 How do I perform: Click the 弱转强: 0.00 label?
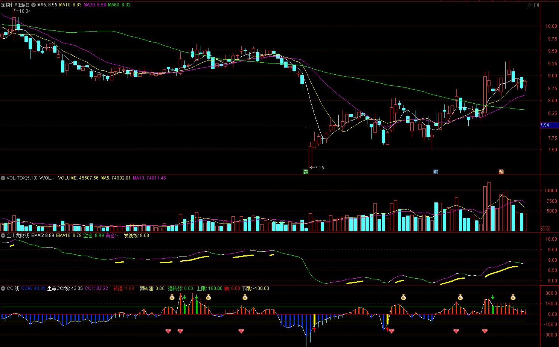tap(152, 288)
